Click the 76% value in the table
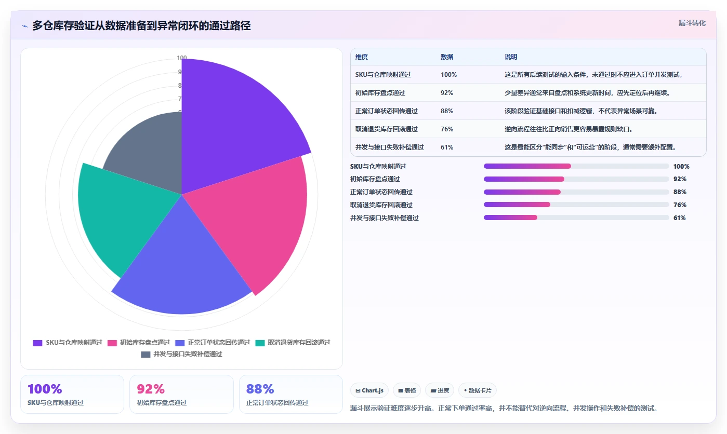Image resolution: width=727 pixels, height=434 pixels. point(447,129)
